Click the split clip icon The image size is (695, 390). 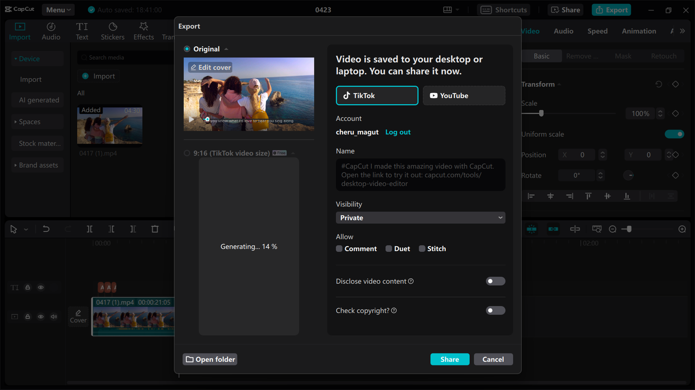[x=90, y=229]
